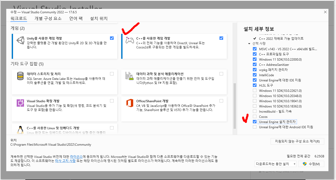Viewport: 336px width, 180px height.
Task: Check Incredibuild - 빌드 가속 option
Action: point(255,111)
